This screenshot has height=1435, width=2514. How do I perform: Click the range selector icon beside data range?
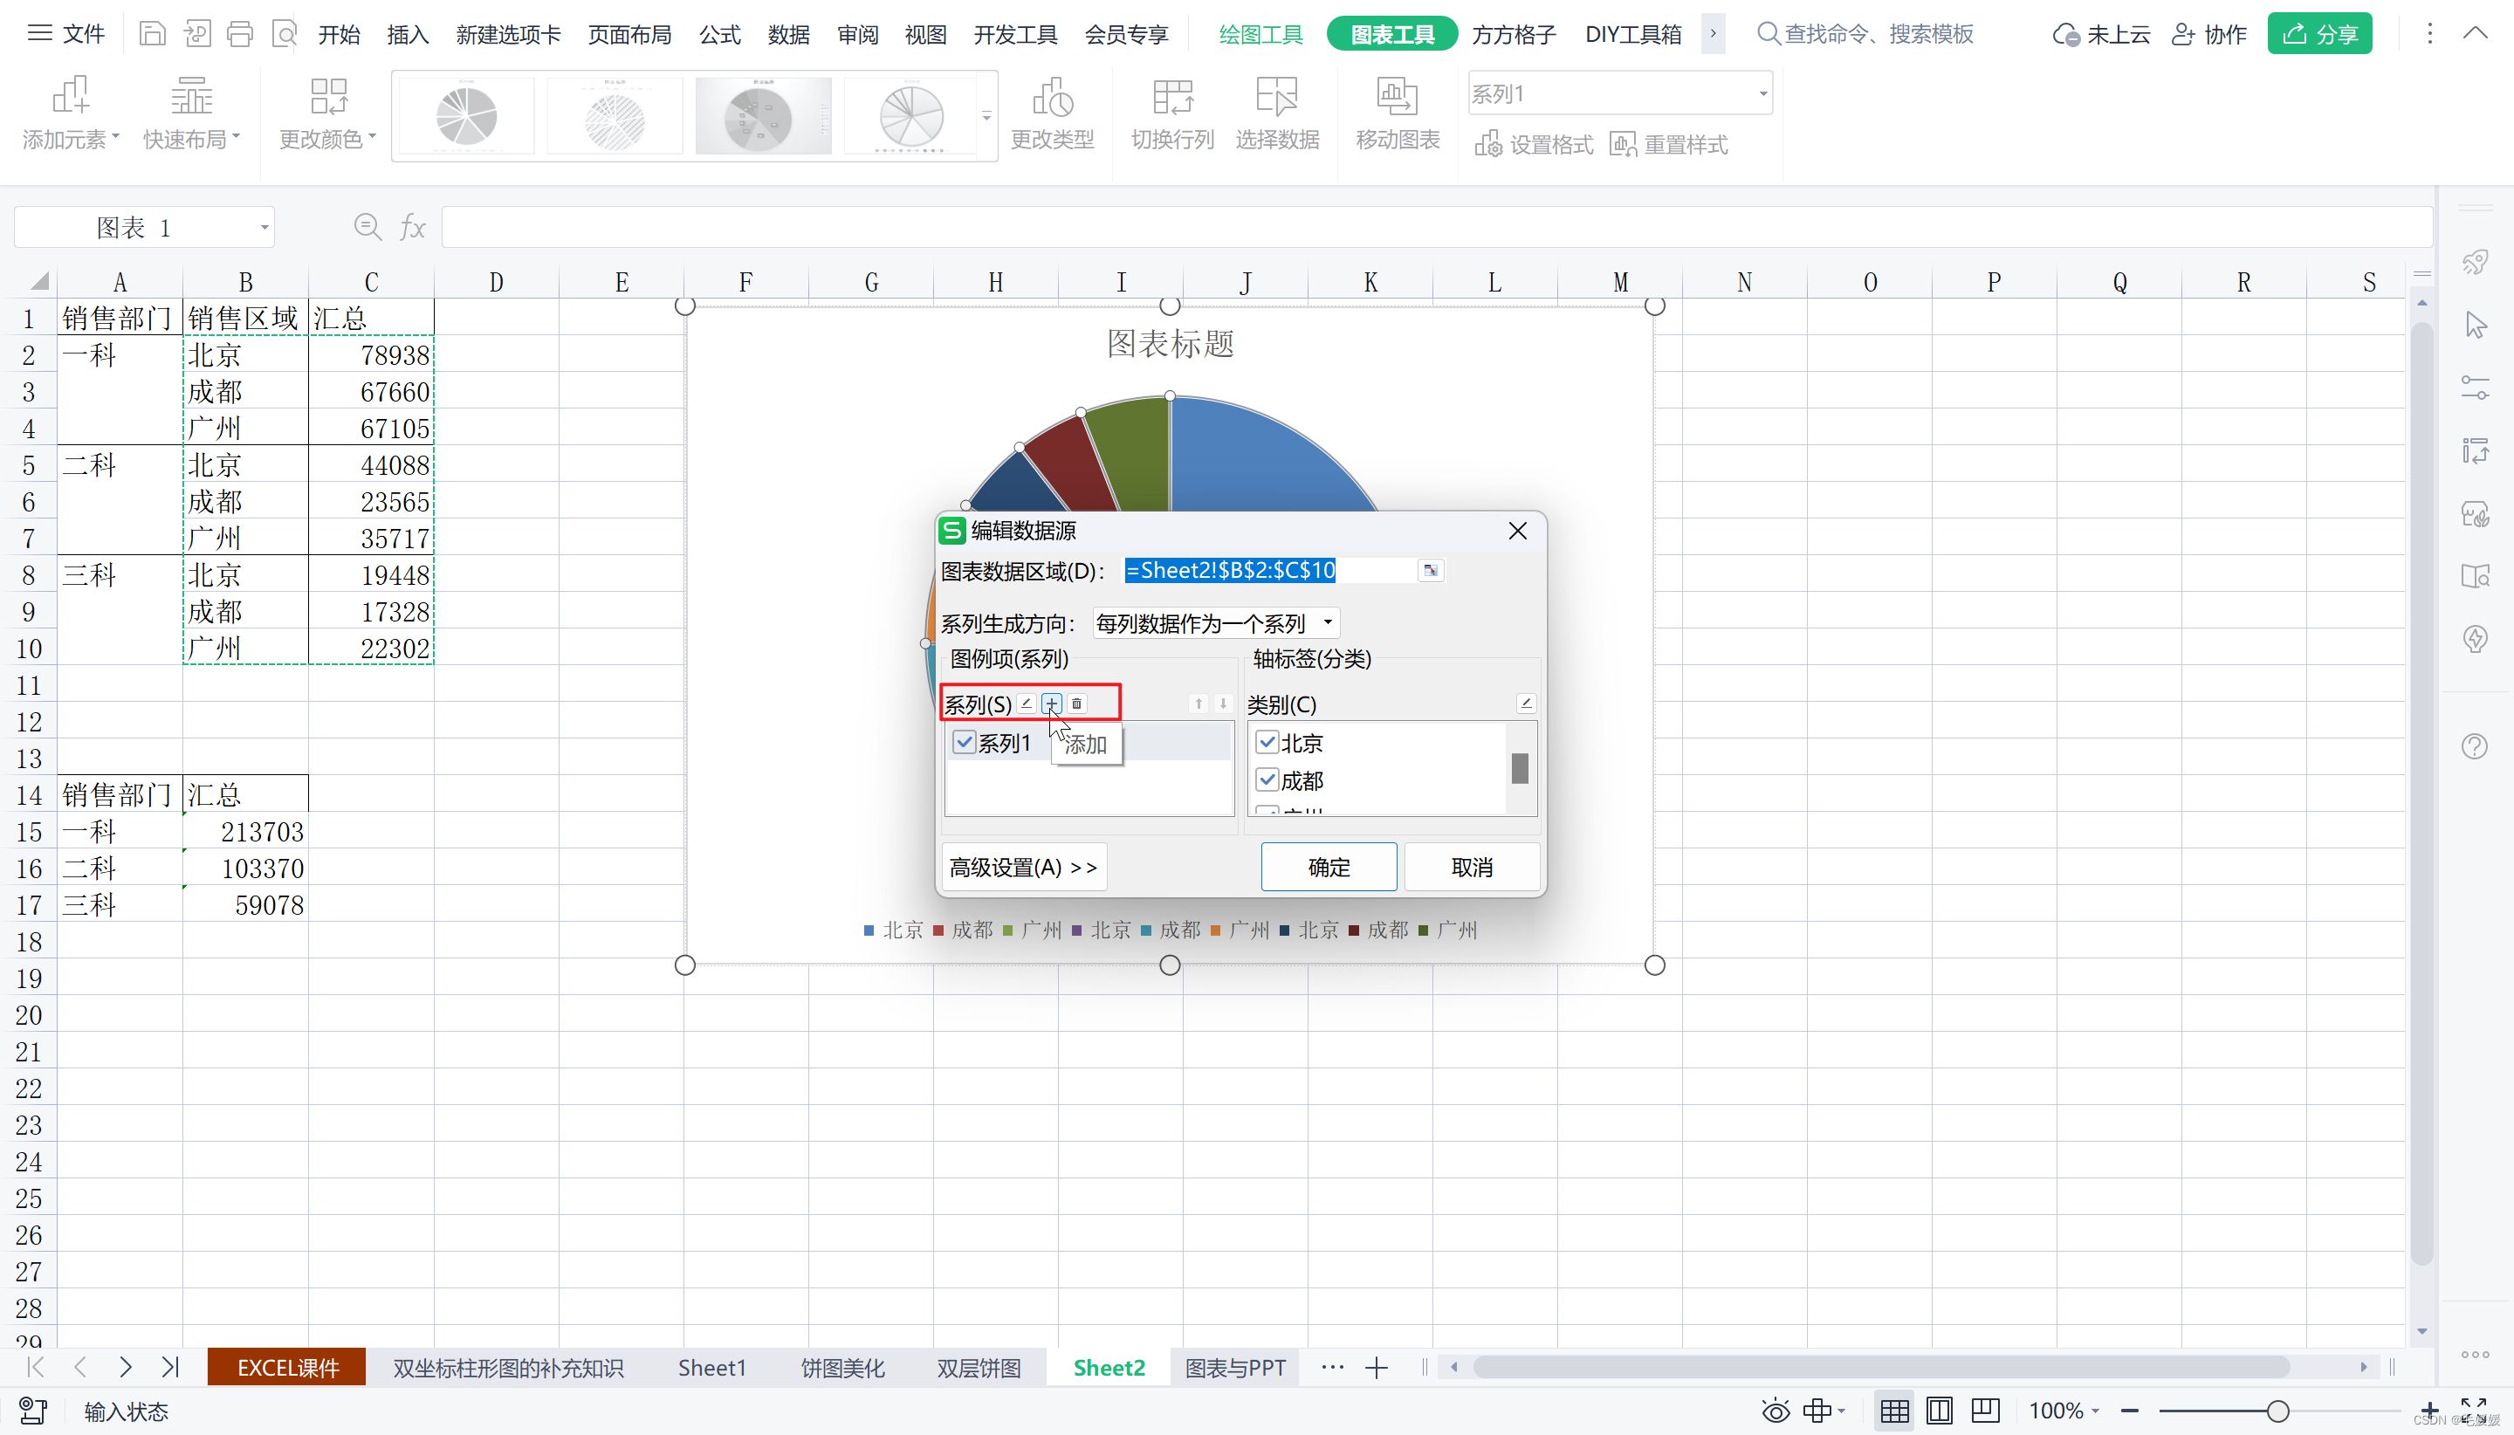pos(1430,571)
